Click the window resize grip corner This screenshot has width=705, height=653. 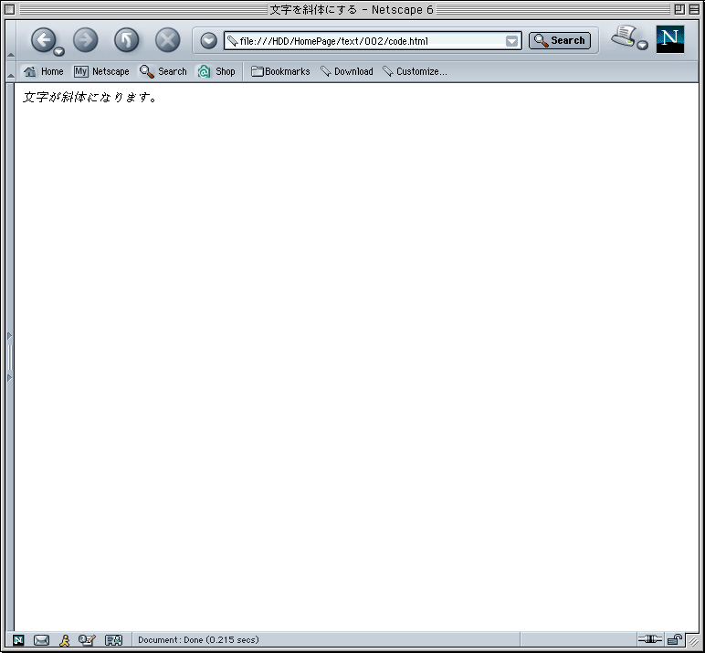click(693, 641)
